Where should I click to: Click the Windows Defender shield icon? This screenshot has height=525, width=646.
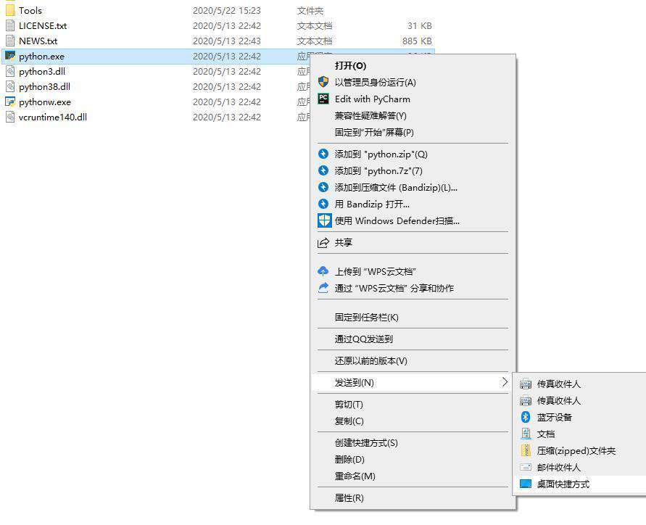click(x=324, y=220)
